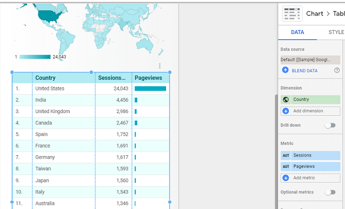The image size is (345, 209).
Task: Click the Spain cell
Action: [x=41, y=134]
